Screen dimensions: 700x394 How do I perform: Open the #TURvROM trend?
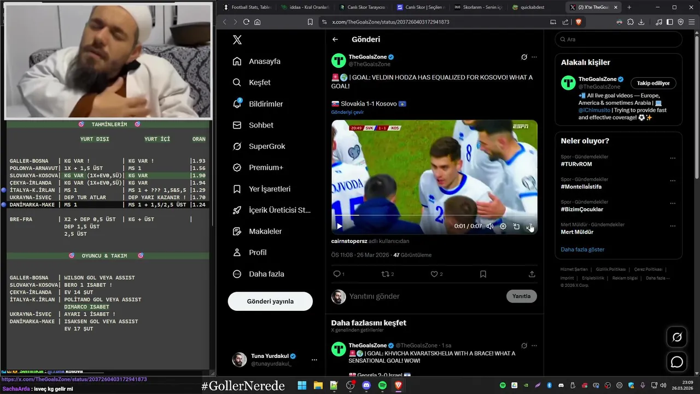pos(576,164)
